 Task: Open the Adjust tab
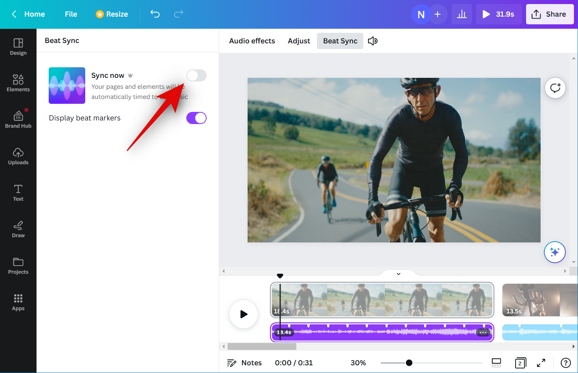(299, 41)
